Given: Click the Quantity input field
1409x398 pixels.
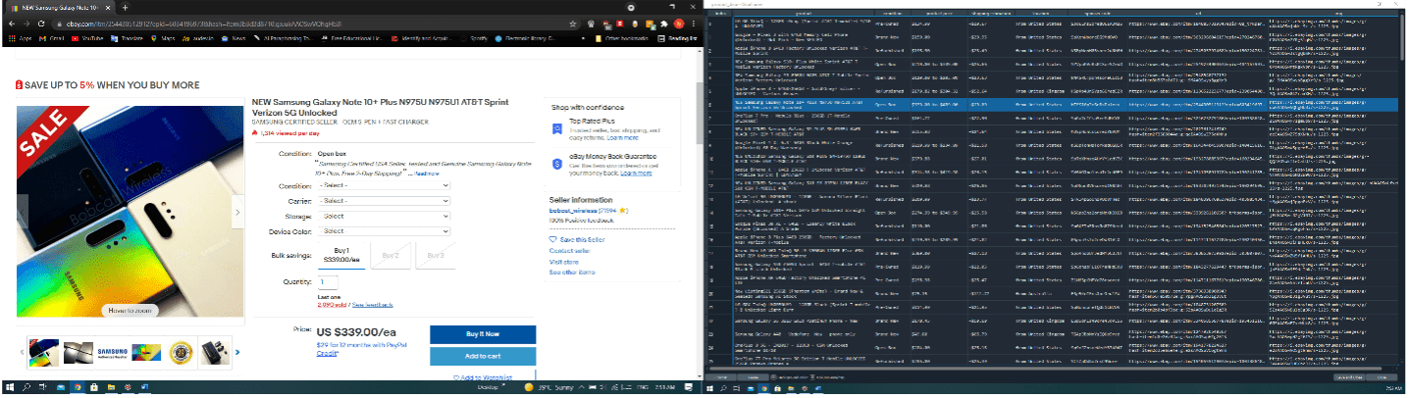Looking at the screenshot, I should [x=327, y=282].
